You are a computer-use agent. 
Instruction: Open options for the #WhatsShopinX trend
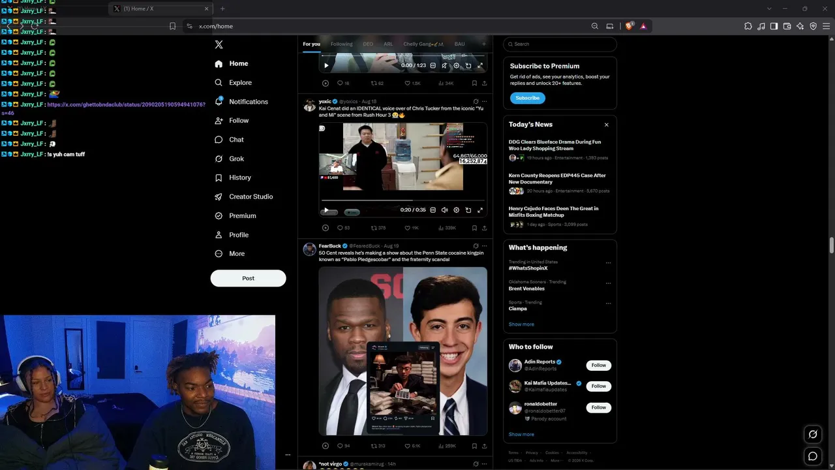(x=608, y=263)
